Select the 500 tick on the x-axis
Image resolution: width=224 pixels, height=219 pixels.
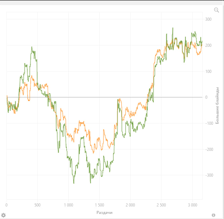tap(37, 205)
